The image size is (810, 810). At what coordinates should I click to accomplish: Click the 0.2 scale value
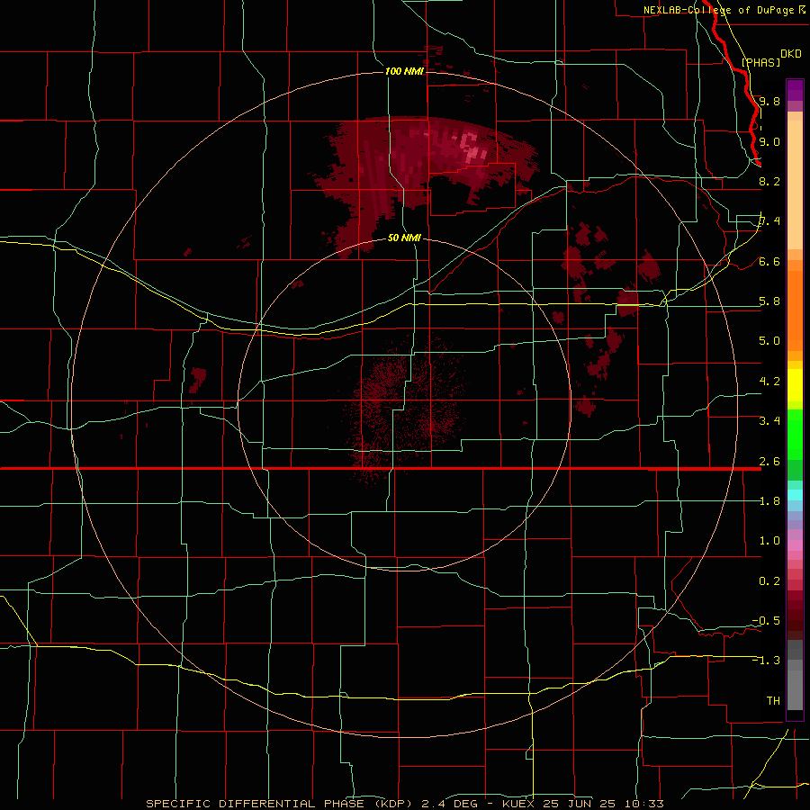[769, 580]
